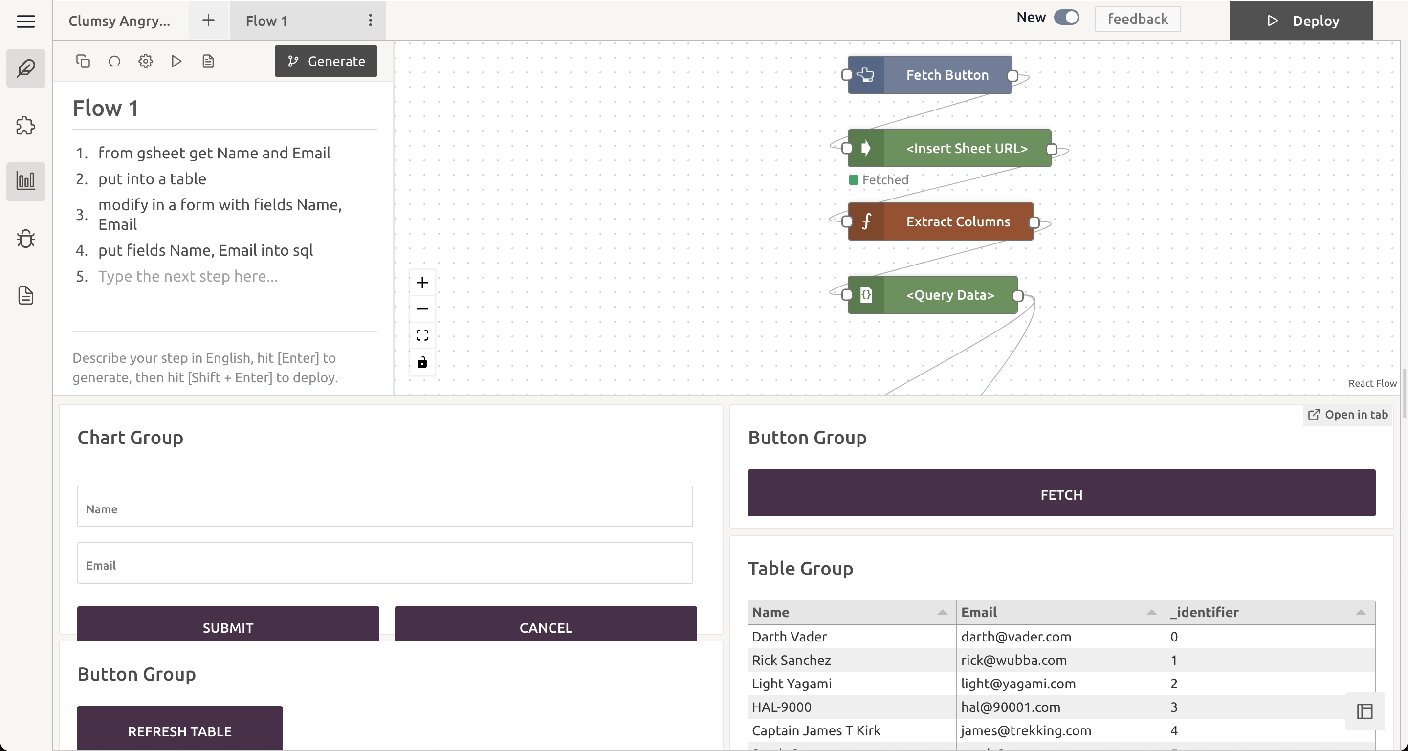Open the bug debug sidebar icon
The width and height of the screenshot is (1408, 751).
click(26, 238)
